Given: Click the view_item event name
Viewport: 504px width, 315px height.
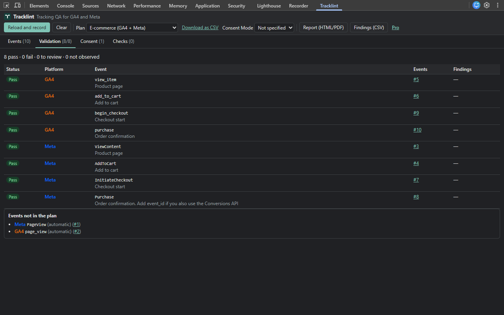Looking at the screenshot, I should pyautogui.click(x=106, y=80).
